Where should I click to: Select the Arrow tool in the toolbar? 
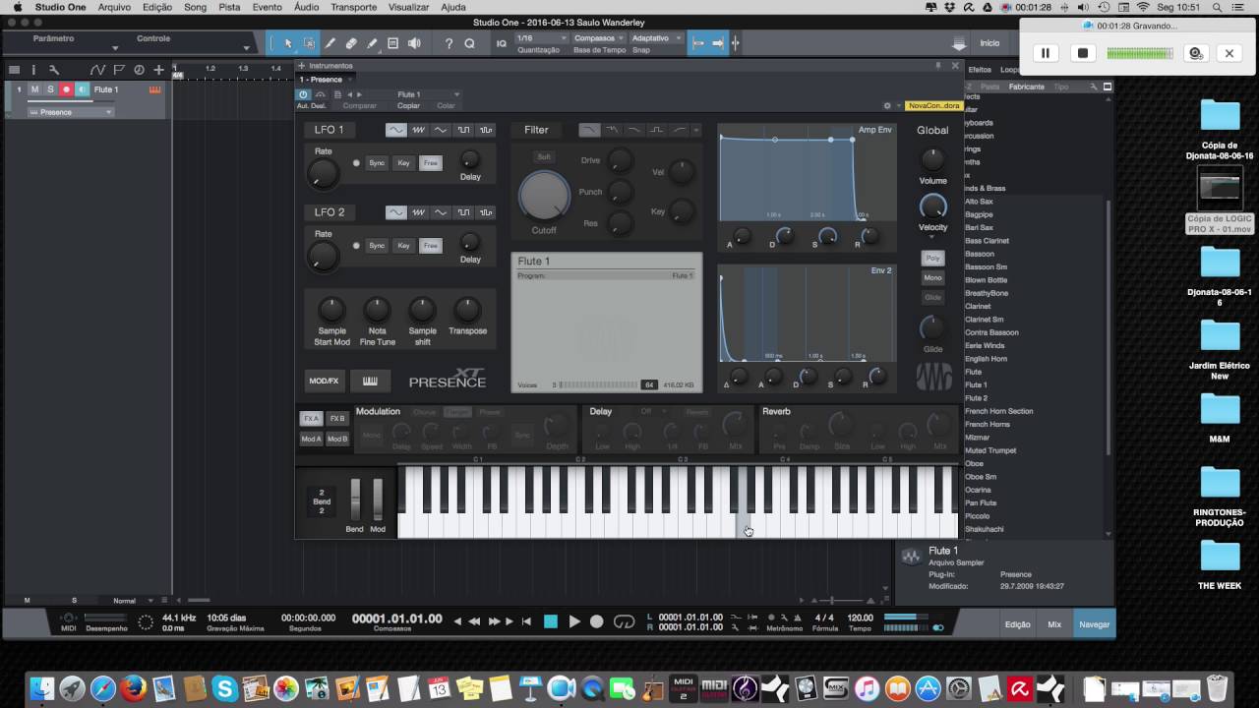coord(288,43)
